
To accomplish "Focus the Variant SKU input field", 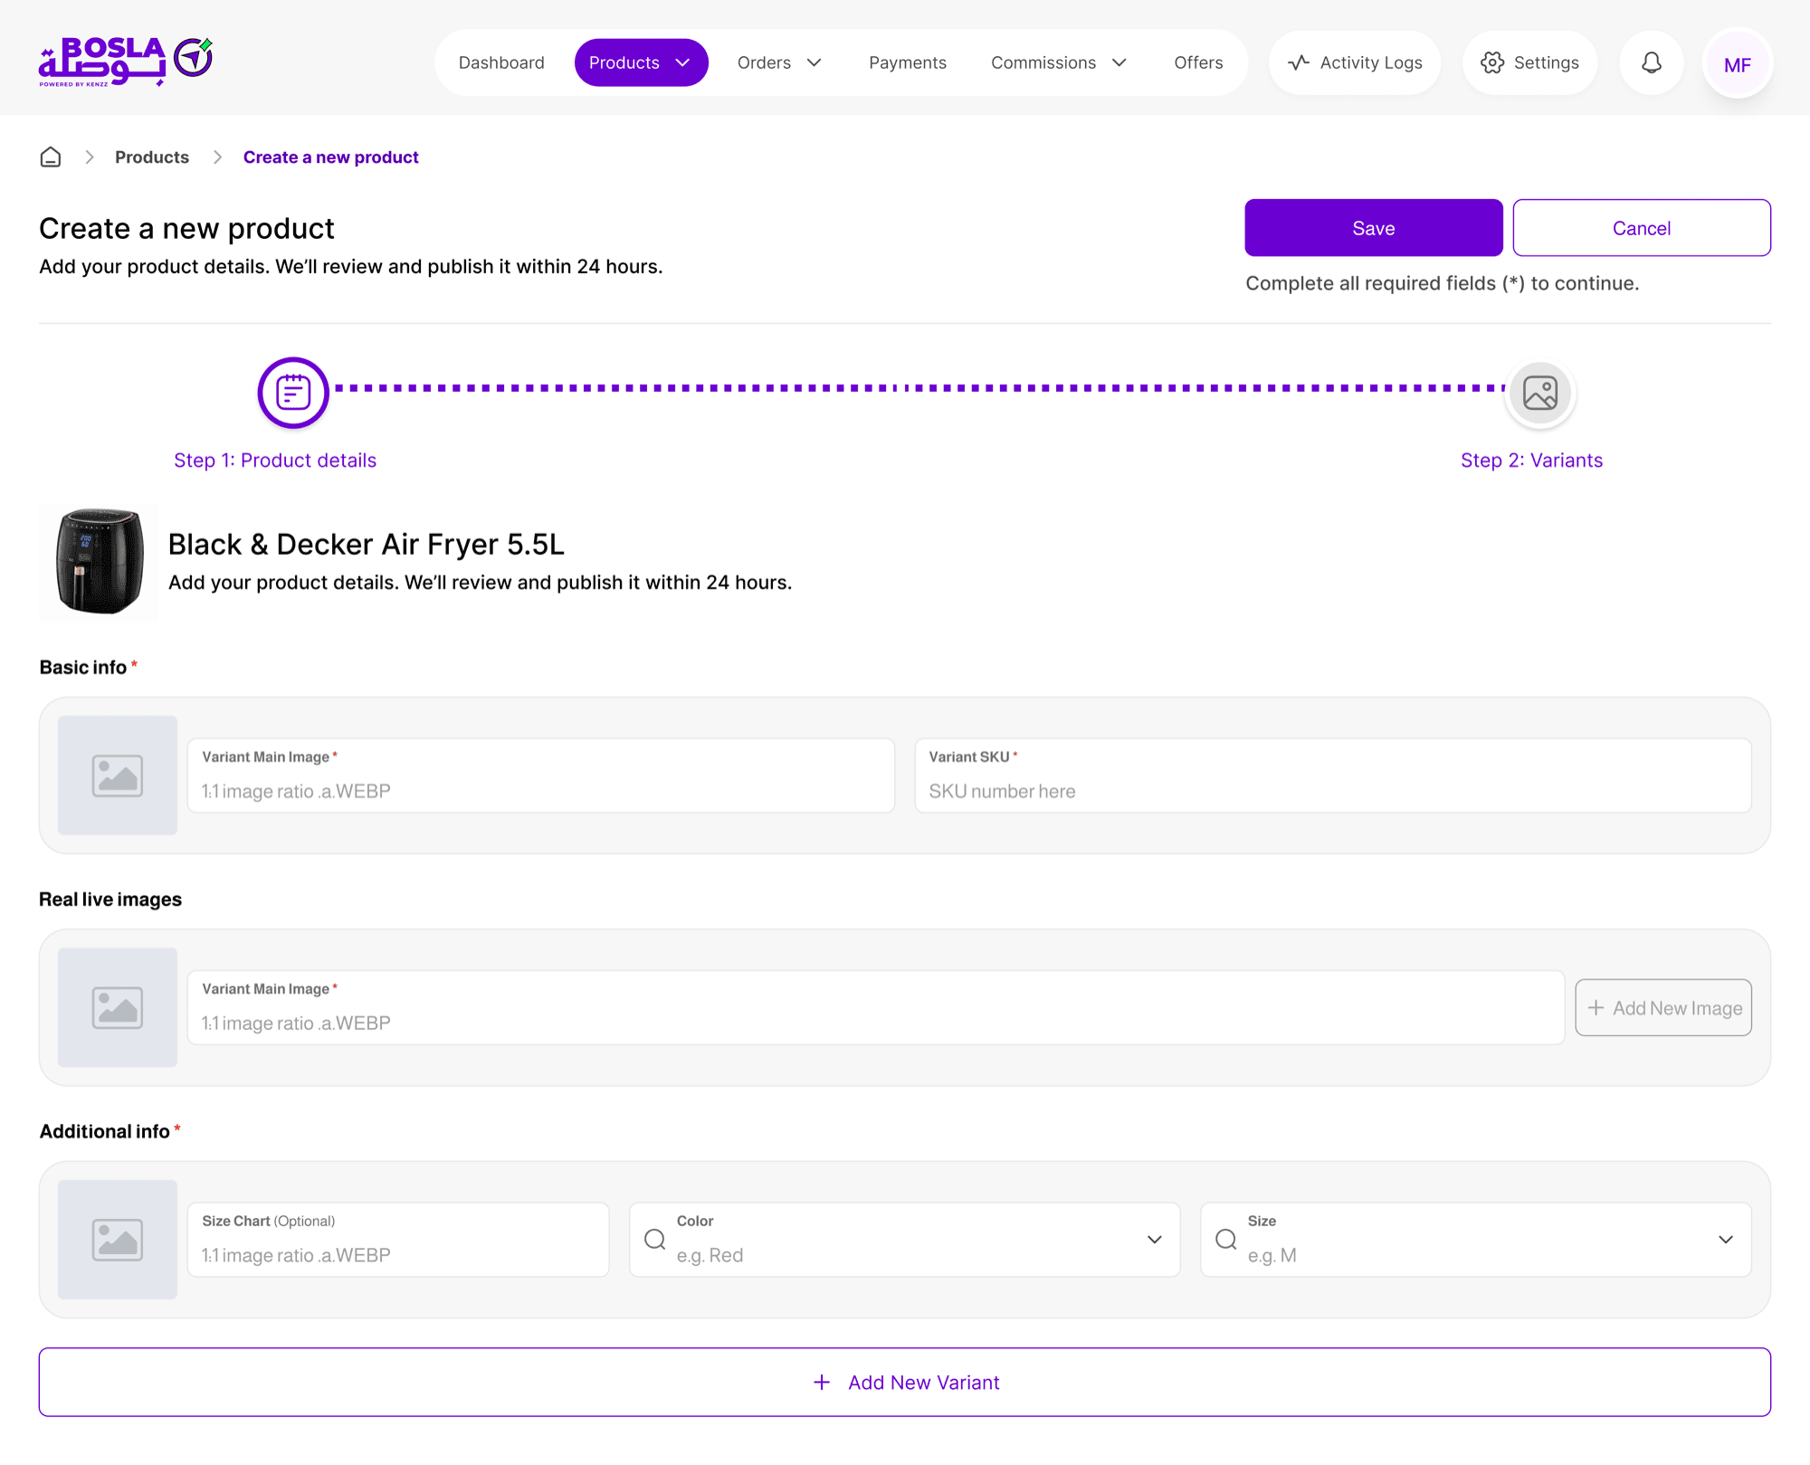I will pyautogui.click(x=1333, y=775).
